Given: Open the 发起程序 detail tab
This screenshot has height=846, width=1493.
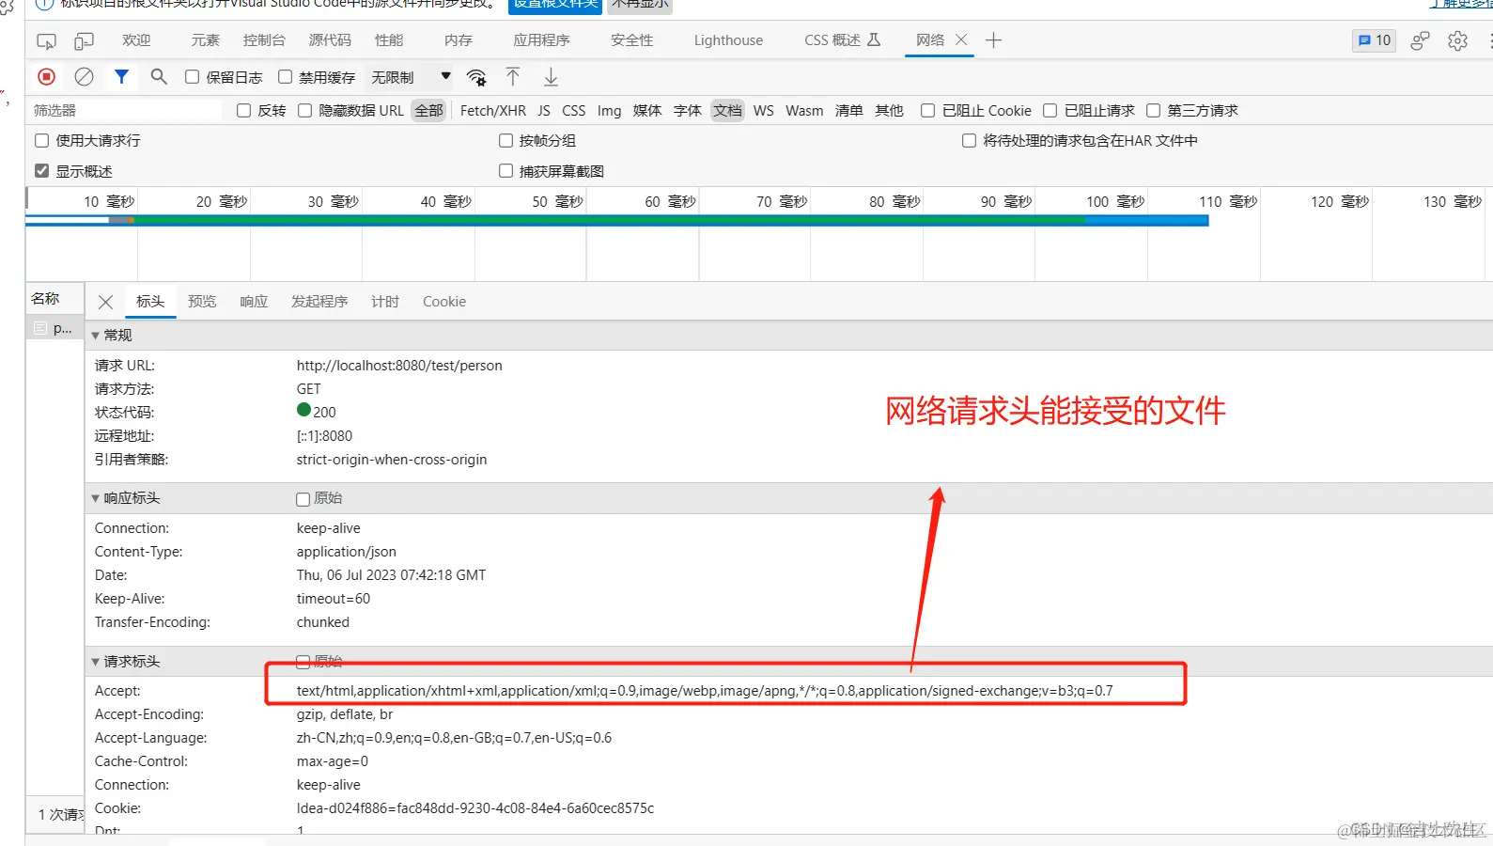Looking at the screenshot, I should point(319,302).
